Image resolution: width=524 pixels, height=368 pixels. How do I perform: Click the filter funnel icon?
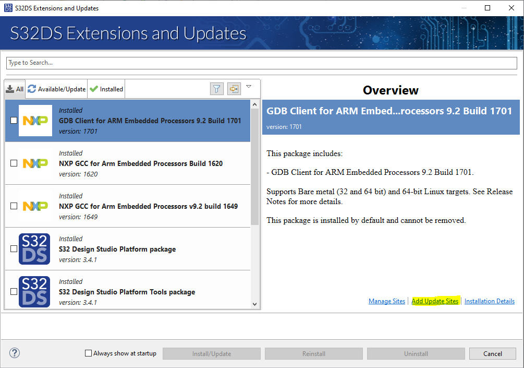pyautogui.click(x=217, y=89)
